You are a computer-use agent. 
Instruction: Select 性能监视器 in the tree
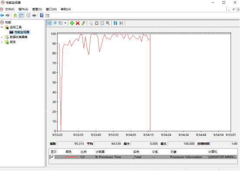point(19,32)
